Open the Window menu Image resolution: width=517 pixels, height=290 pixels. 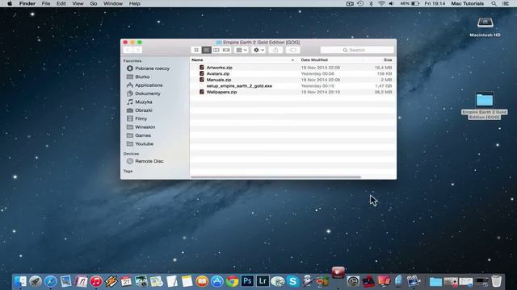click(x=113, y=3)
